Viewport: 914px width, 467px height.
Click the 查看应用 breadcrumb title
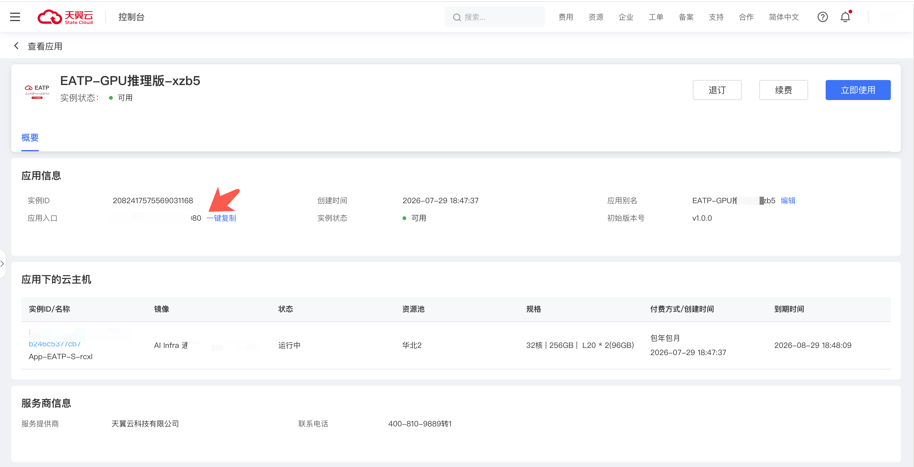[x=45, y=46]
